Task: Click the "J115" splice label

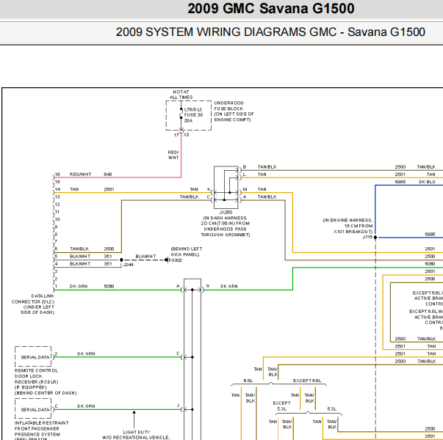Action: [x=367, y=237]
